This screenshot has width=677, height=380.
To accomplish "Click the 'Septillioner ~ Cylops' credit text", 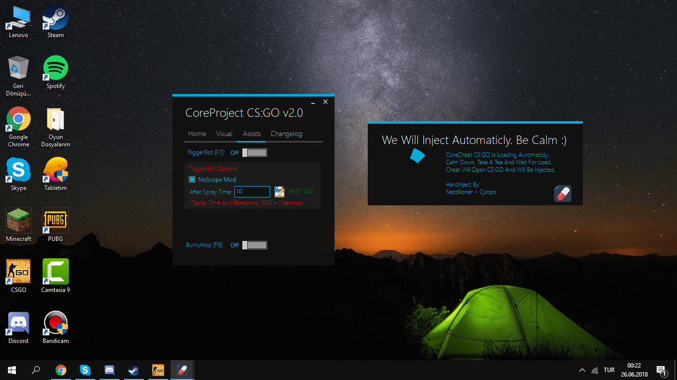I will click(471, 192).
